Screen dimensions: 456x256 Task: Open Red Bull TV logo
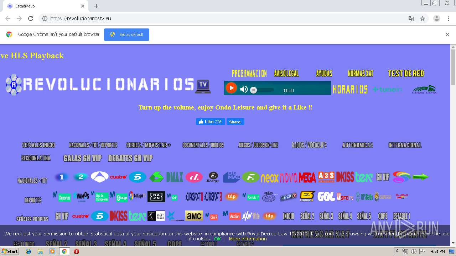pyautogui.click(x=402, y=196)
